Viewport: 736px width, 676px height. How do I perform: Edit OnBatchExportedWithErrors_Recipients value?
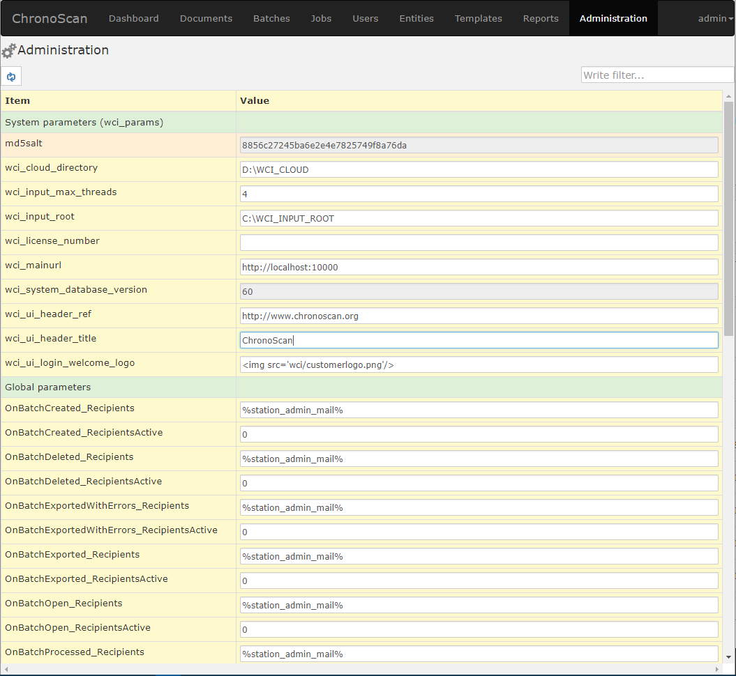point(479,508)
